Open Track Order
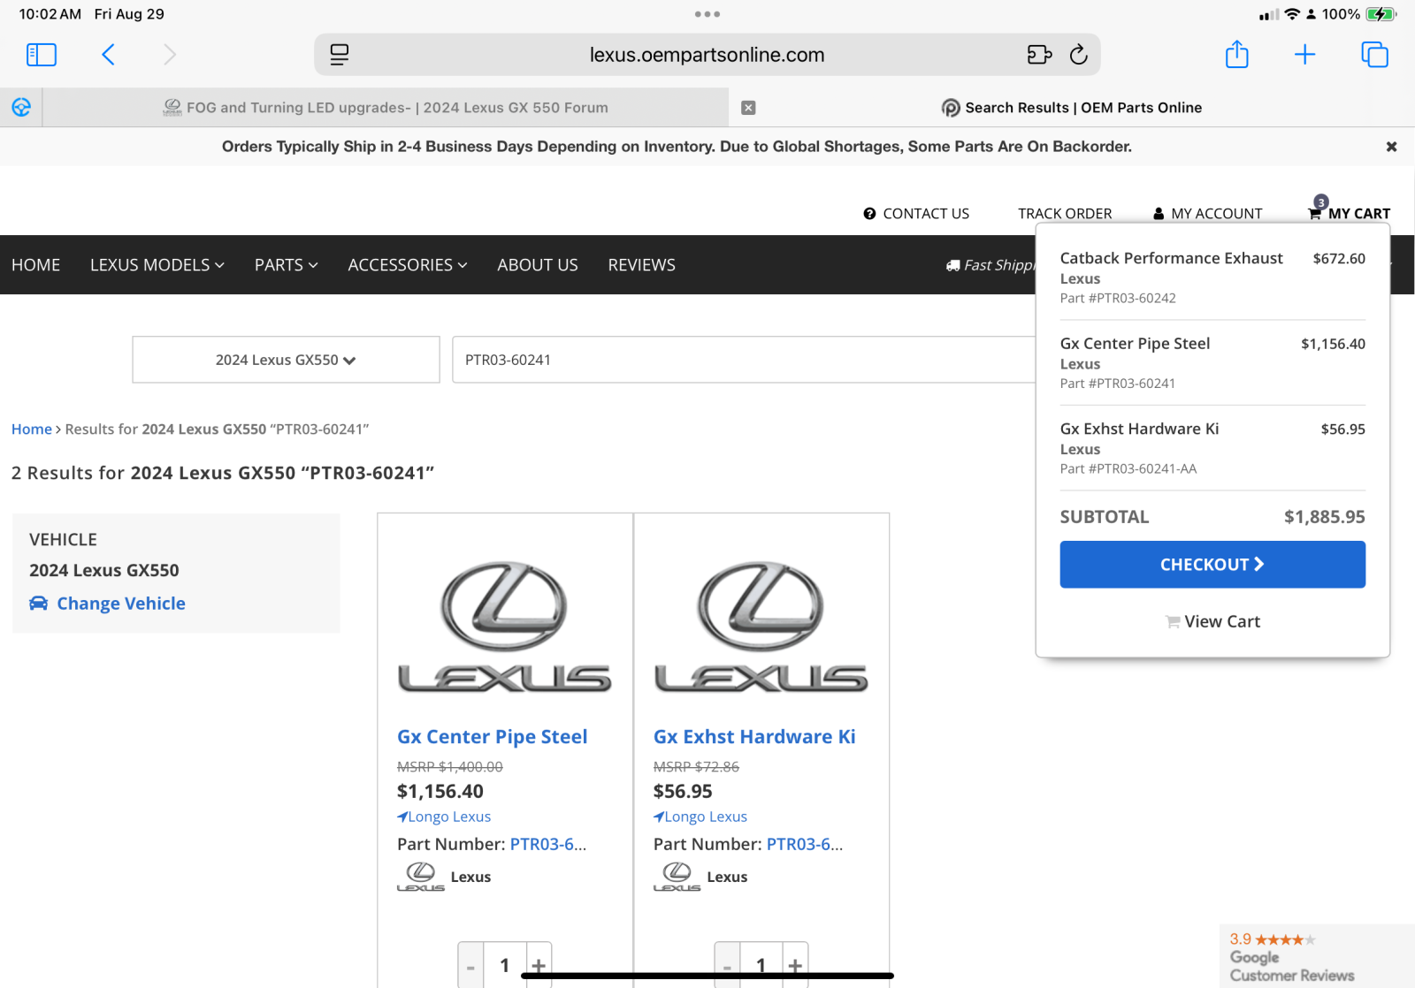1415x988 pixels. click(x=1065, y=214)
